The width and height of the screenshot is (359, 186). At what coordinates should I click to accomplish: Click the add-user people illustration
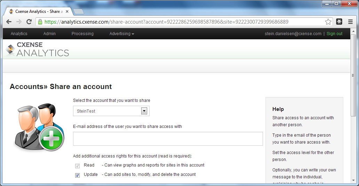coord(40,127)
